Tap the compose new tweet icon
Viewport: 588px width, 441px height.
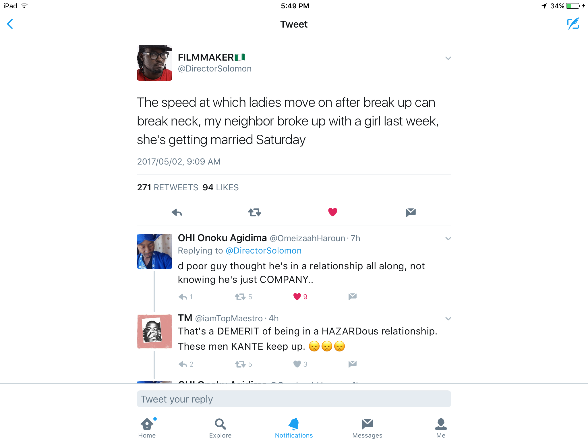(x=573, y=24)
